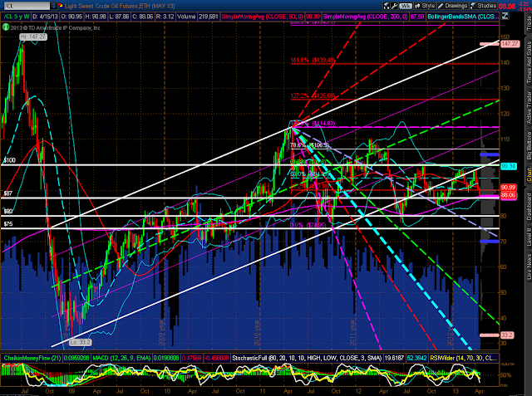Screen dimensions: 532x396
Task: Open the Drawings menu
Action: tap(453, 6)
